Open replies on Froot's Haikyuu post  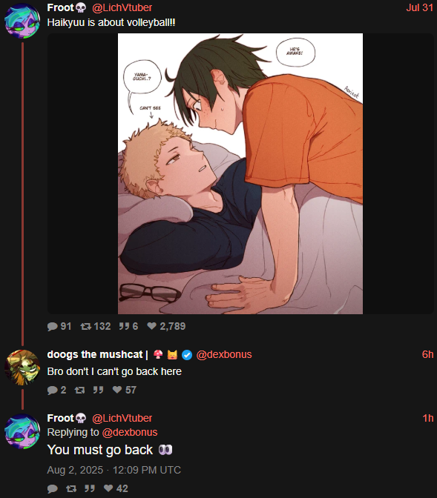[59, 326]
